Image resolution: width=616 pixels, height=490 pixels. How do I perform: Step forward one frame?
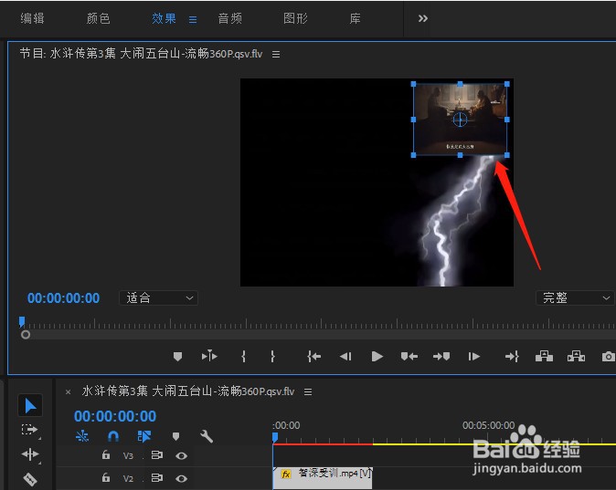coord(473,356)
